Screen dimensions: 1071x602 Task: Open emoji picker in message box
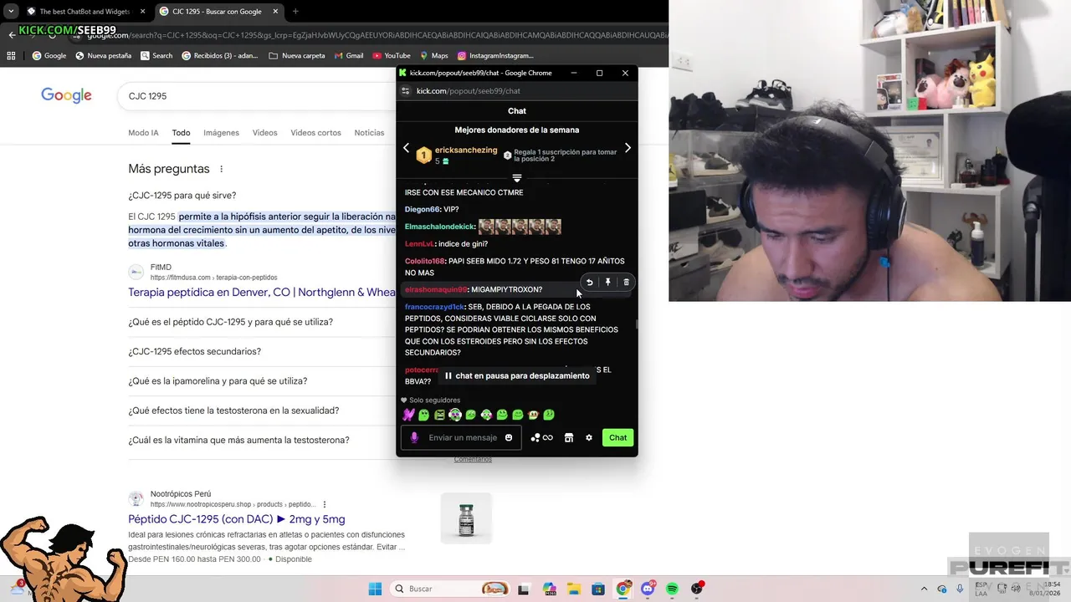pyautogui.click(x=509, y=437)
